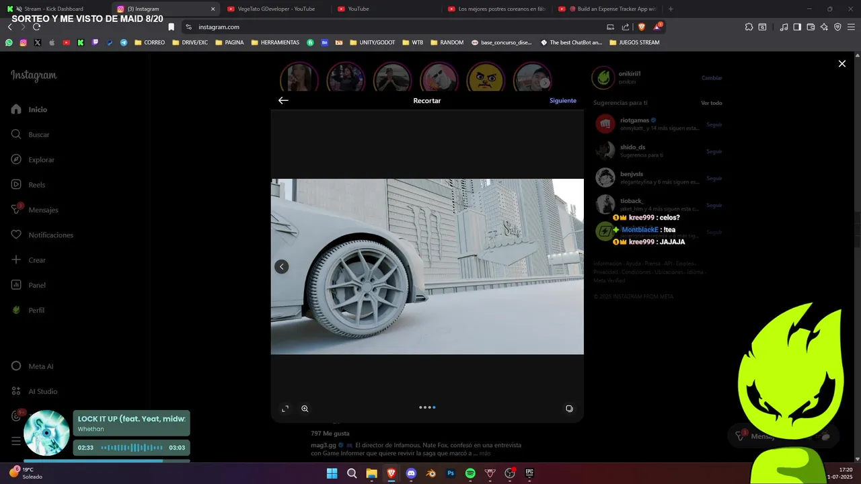Open Mensajes in Instagram sidebar
This screenshot has height=484, width=861.
click(35, 210)
